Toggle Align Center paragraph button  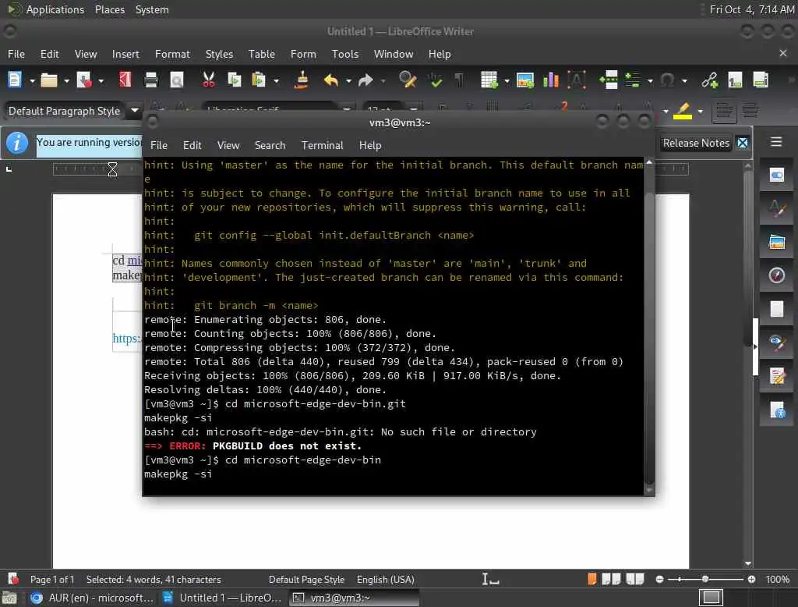tap(750, 111)
